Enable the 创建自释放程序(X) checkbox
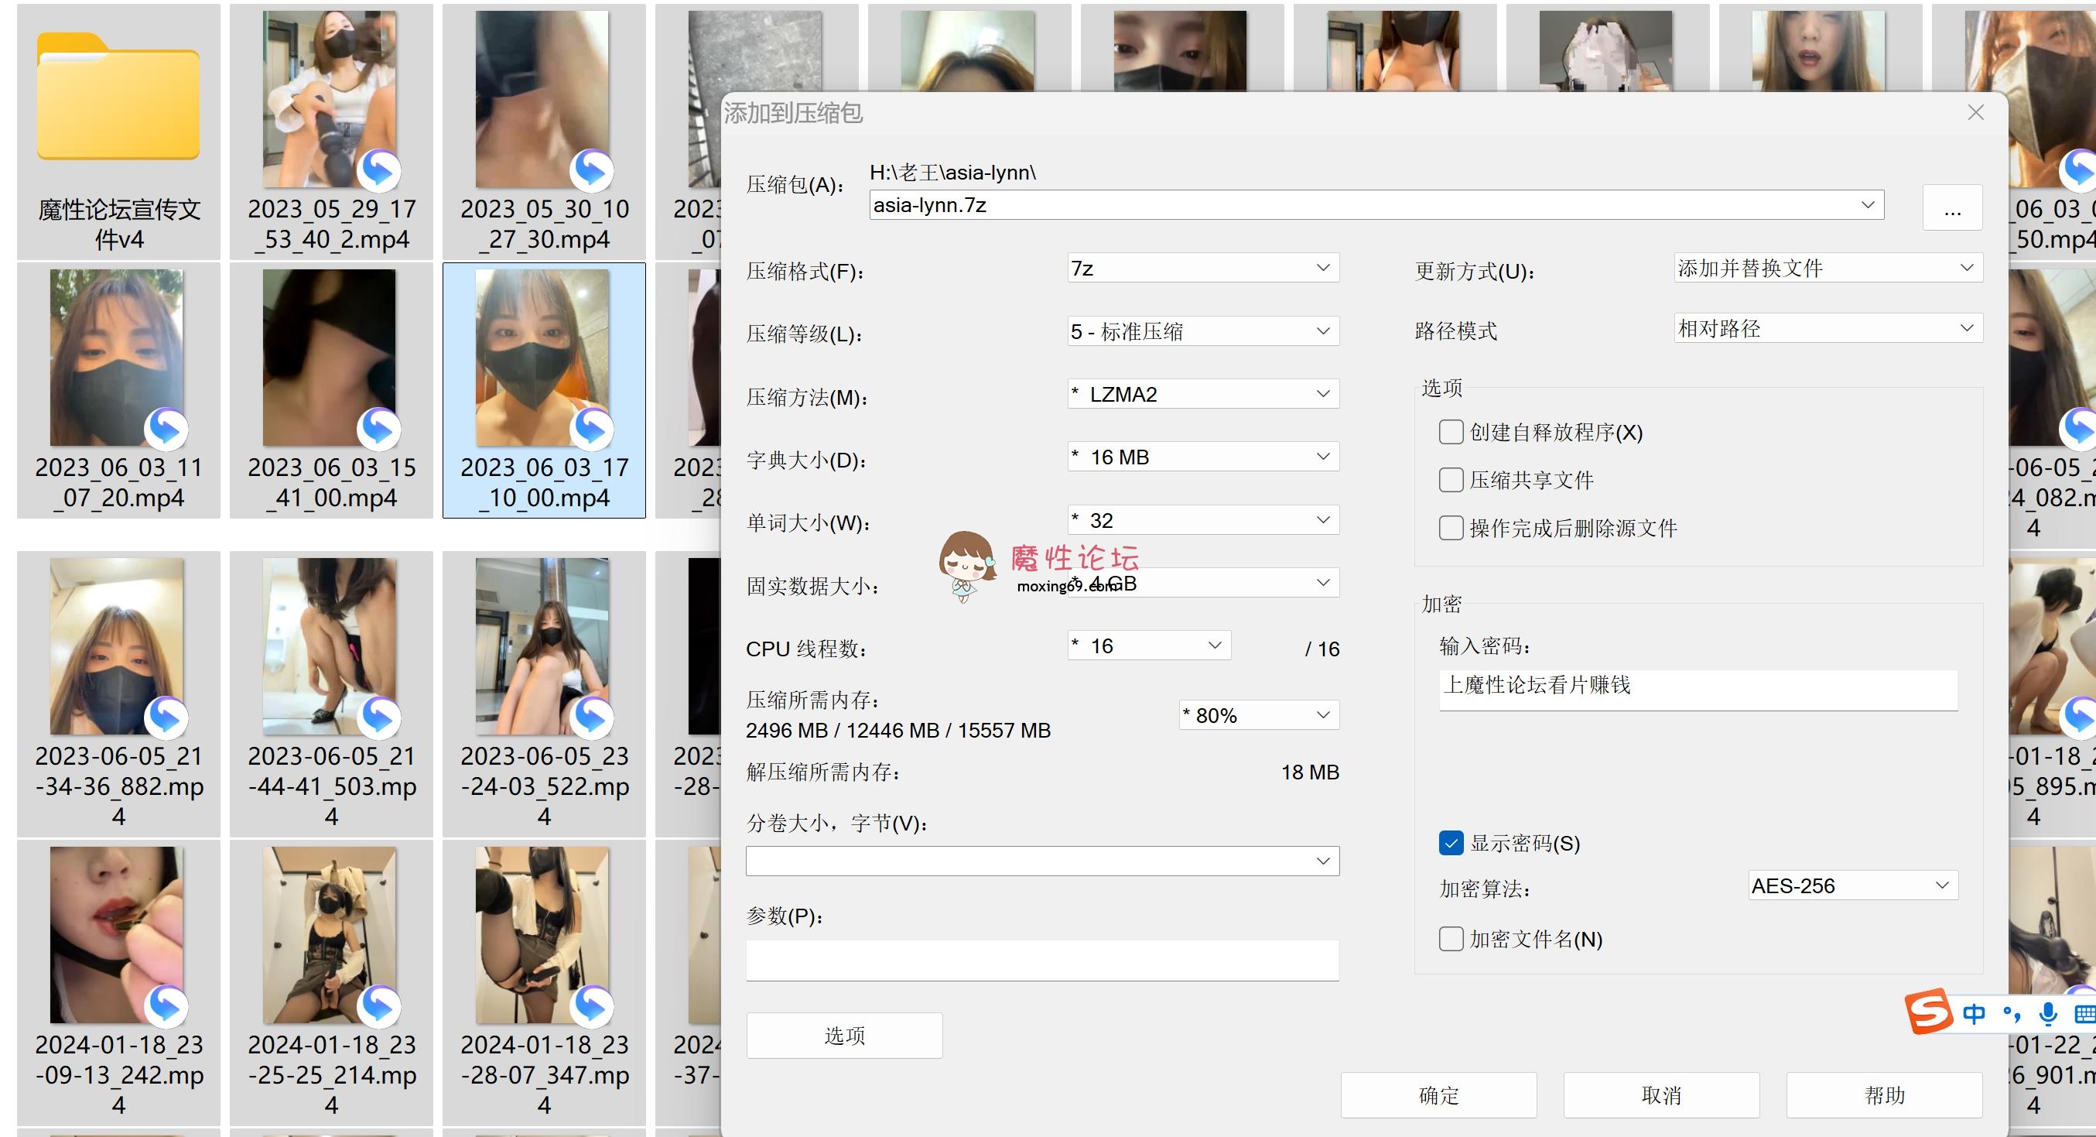Viewport: 2096px width, 1137px height. point(1451,432)
